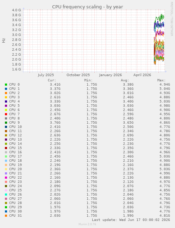Click CPU 2 min value 1.75G
The height and width of the screenshot is (228, 175).
pos(92,93)
